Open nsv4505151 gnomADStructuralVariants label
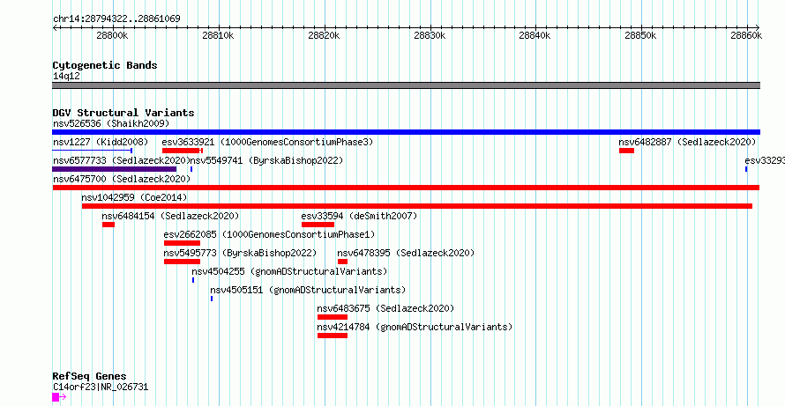Image resolution: width=785 pixels, height=406 pixels. click(308, 290)
